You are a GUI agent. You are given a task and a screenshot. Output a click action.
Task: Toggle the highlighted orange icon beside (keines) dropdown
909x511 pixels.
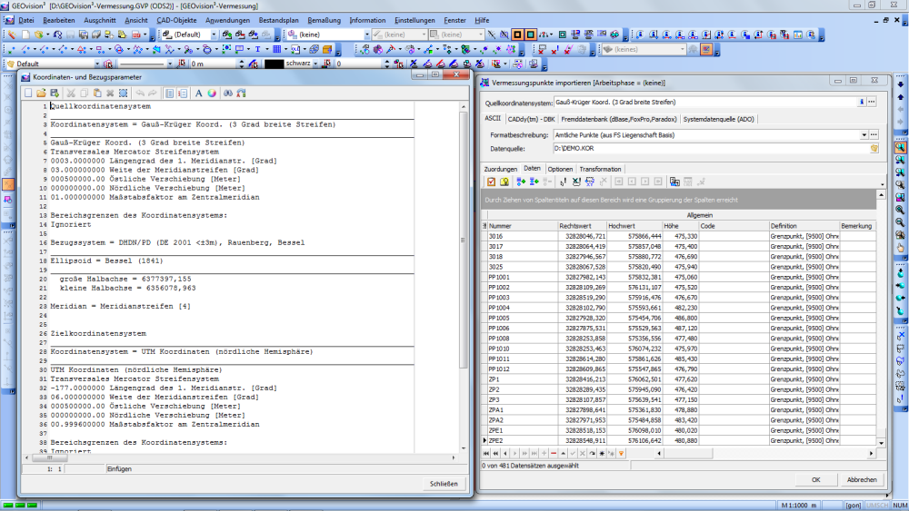coord(706,49)
